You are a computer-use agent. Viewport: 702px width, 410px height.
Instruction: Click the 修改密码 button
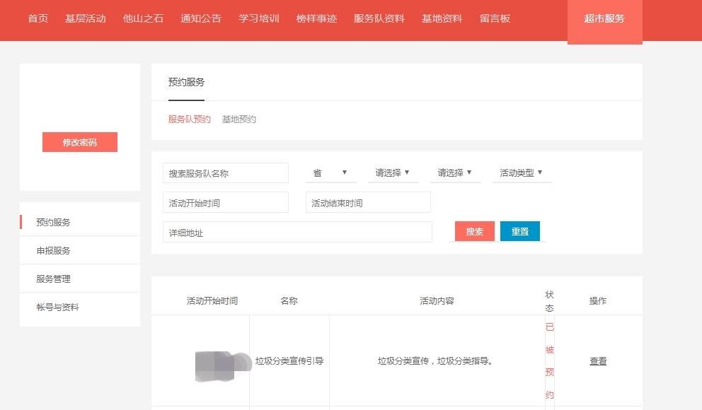(x=80, y=142)
